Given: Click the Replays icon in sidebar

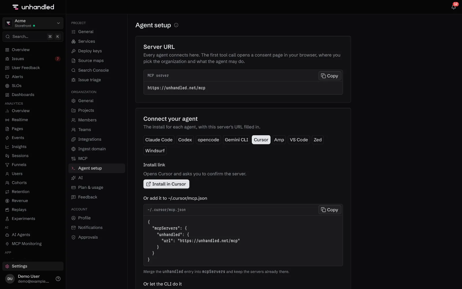Looking at the screenshot, I should 7,210.
